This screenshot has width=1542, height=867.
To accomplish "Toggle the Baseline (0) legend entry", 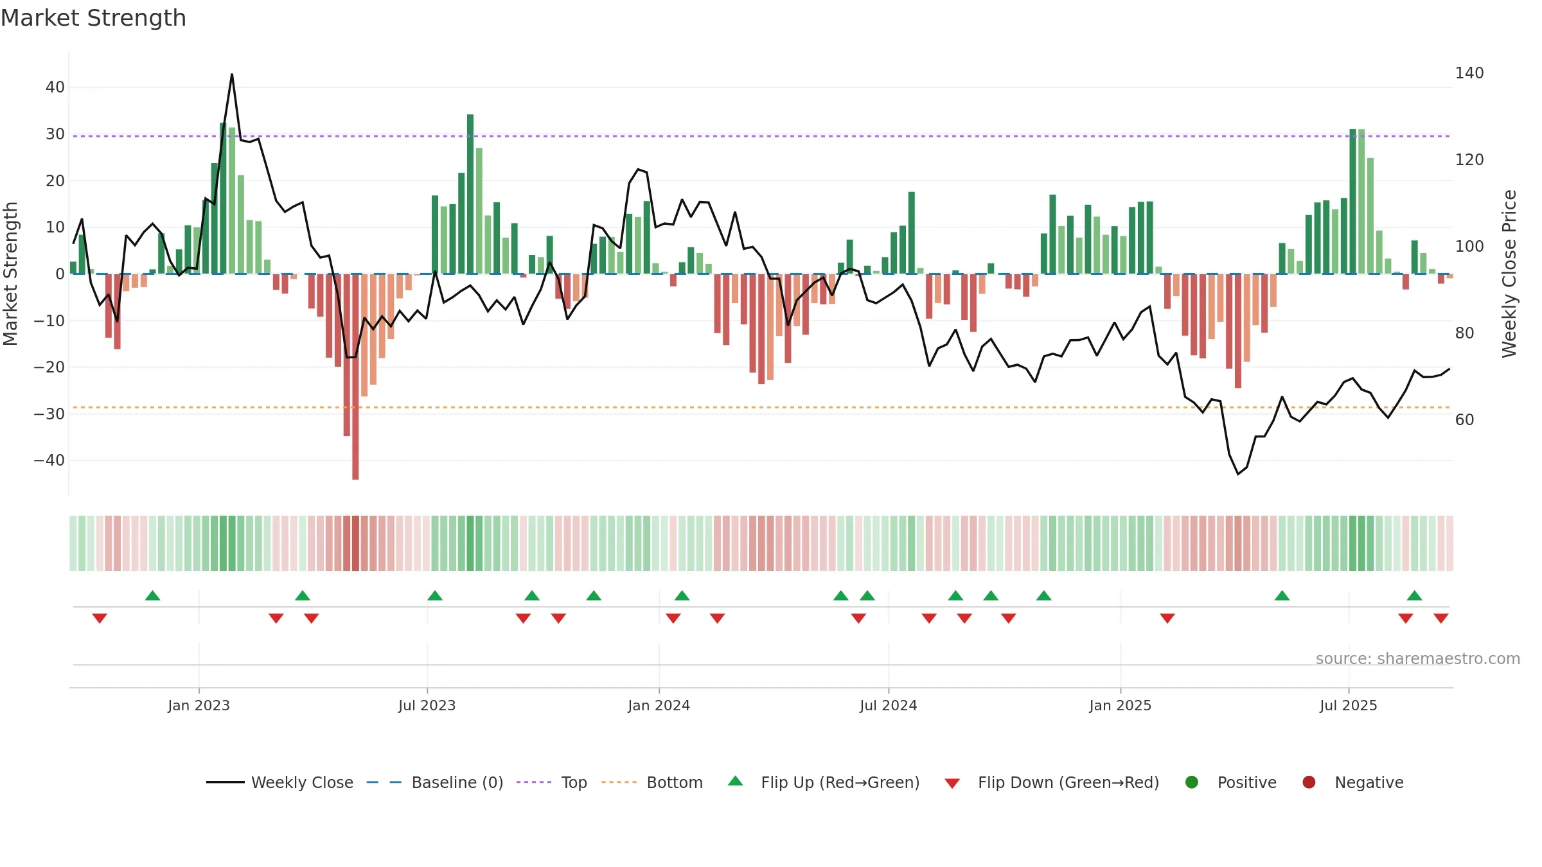I will pyautogui.click(x=435, y=782).
